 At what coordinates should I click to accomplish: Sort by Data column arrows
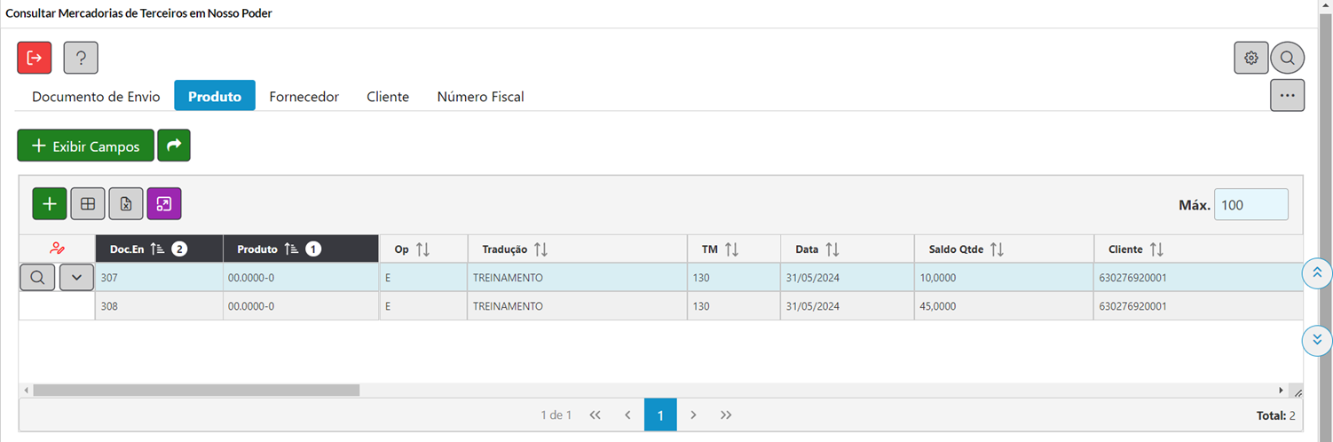pyautogui.click(x=832, y=249)
